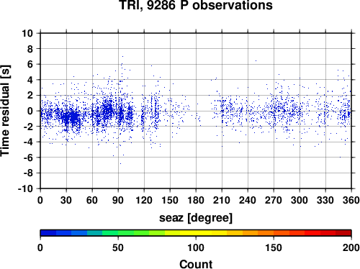Click the x-axis tick label 90
The height and width of the screenshot is (269, 360).
coord(118,200)
